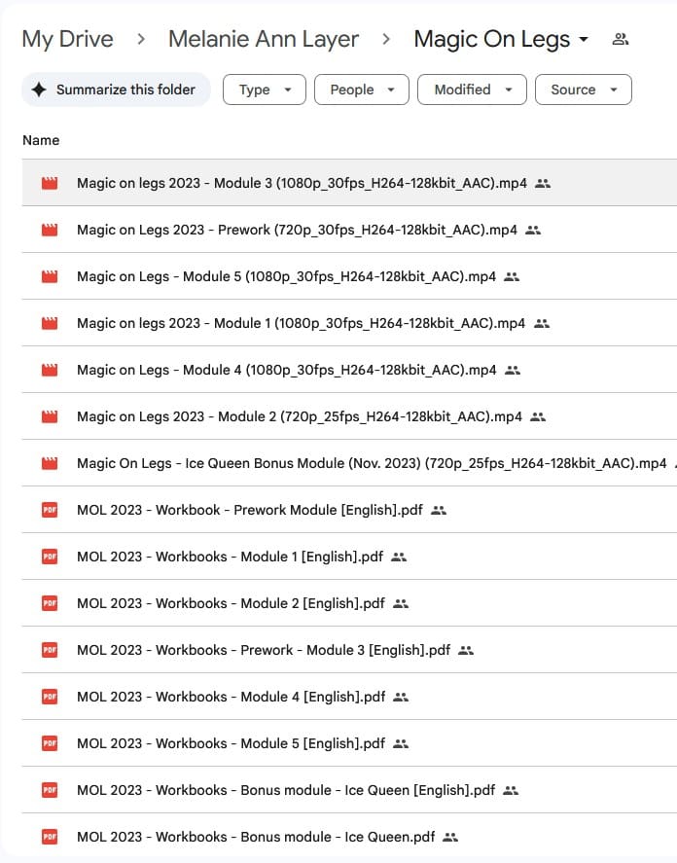Image resolution: width=677 pixels, height=863 pixels.
Task: Go to My Drive breadcrumb
Action: pyautogui.click(x=67, y=40)
